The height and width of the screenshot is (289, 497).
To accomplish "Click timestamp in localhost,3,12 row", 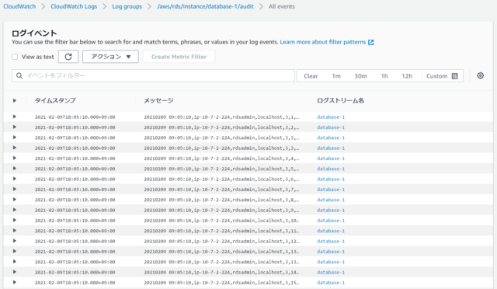I will [x=75, y=242].
